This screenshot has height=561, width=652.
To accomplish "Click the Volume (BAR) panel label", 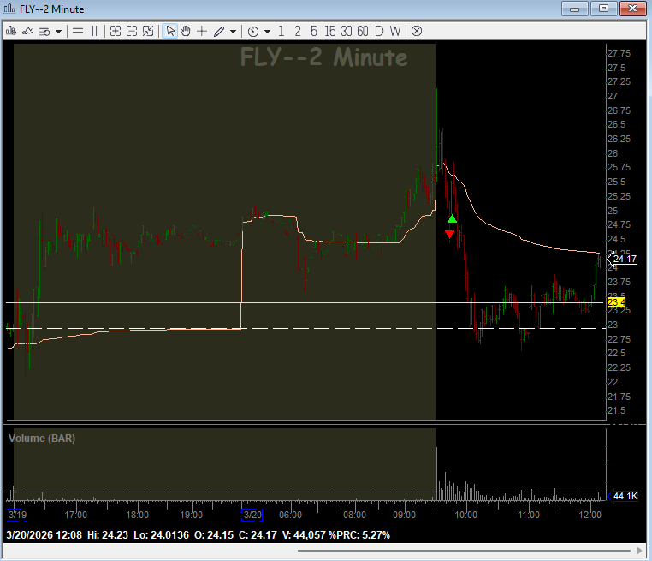I will 42,439.
